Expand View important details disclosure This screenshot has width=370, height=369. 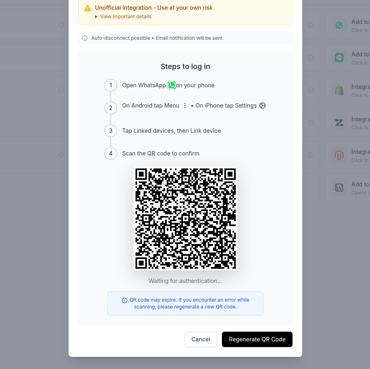[x=123, y=17]
